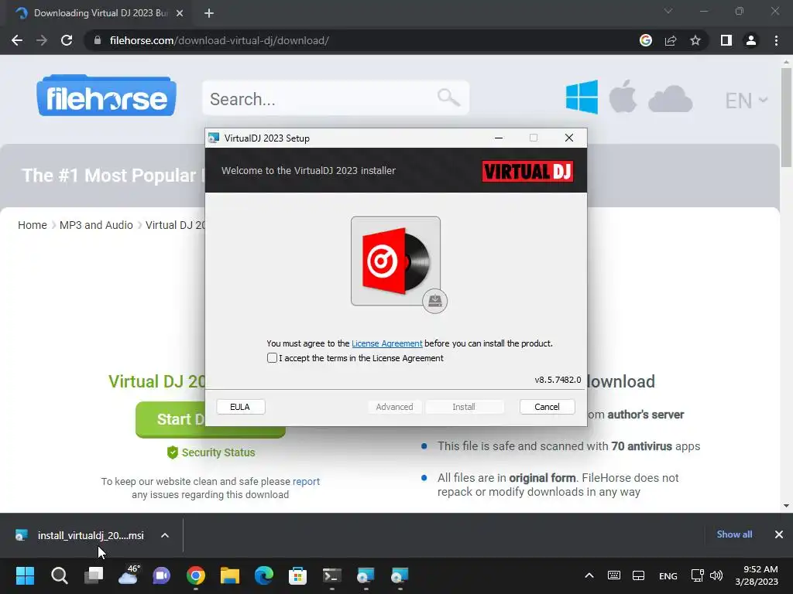Click Show all downloads
Image resolution: width=793 pixels, height=594 pixels.
click(x=734, y=534)
